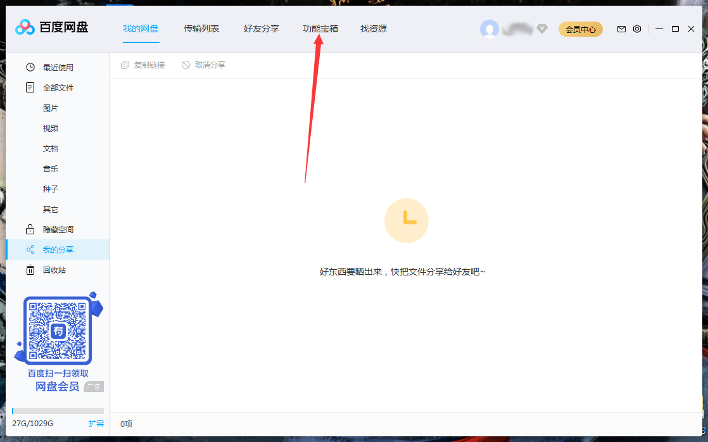
Task: Open 文档 documents category
Action: tap(50, 148)
